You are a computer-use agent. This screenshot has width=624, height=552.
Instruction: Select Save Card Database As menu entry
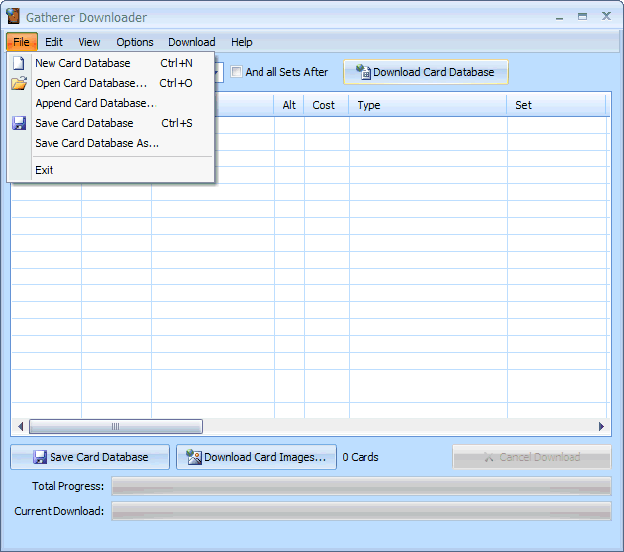tap(97, 143)
